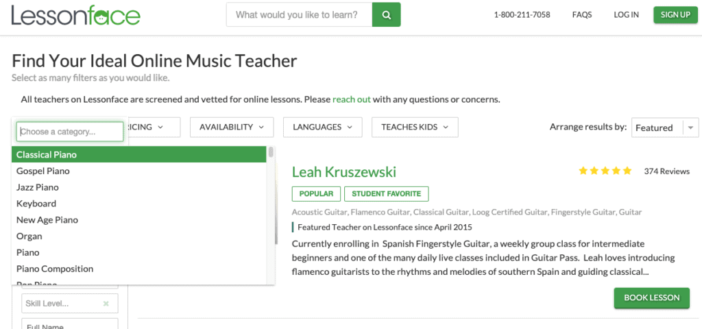Click the instruments list starting with 'Acoustic Guitar'
This screenshot has height=329, width=702.
click(466, 212)
